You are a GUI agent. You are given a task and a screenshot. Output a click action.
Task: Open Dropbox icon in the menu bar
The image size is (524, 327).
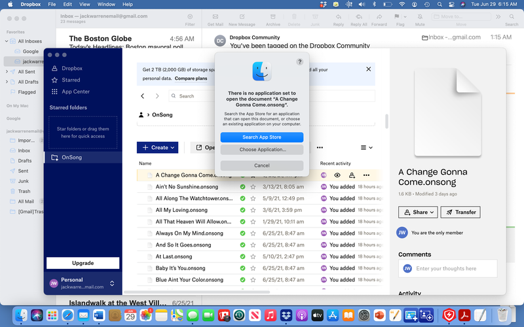(x=323, y=5)
